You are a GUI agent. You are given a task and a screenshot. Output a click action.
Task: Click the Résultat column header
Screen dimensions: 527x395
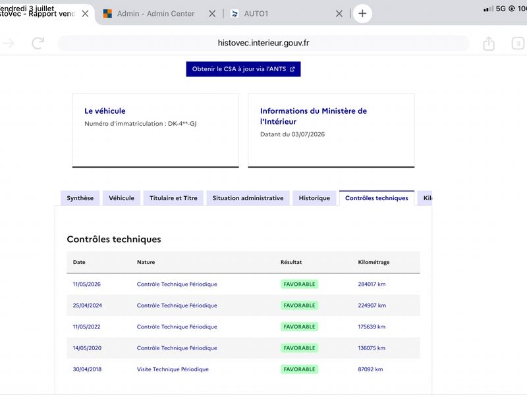(x=291, y=262)
